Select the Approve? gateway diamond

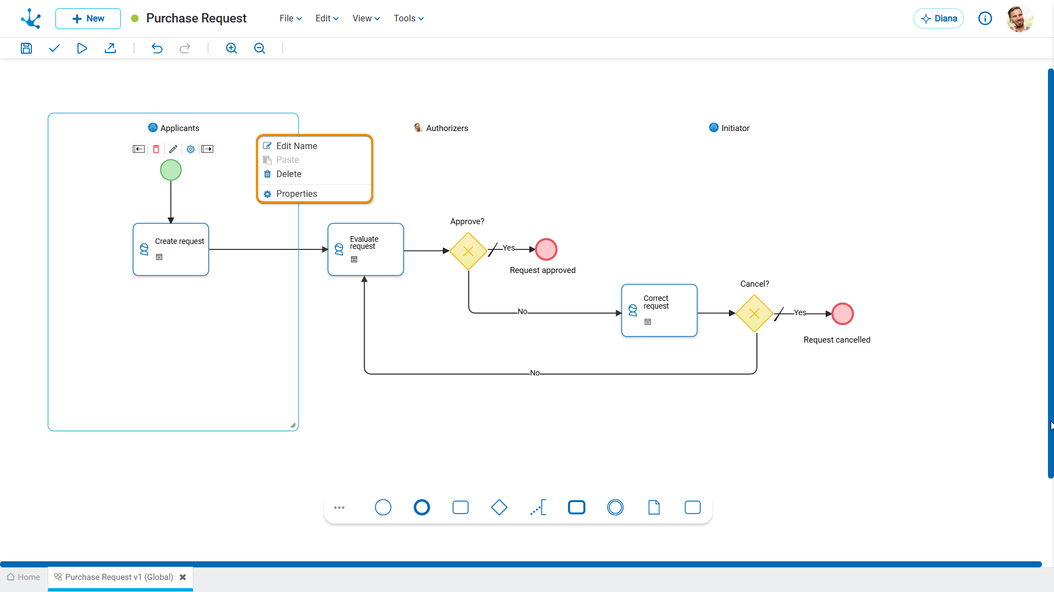click(x=468, y=251)
